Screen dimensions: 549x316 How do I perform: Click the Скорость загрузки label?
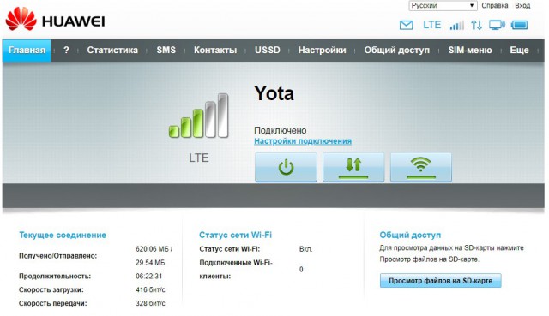click(51, 289)
